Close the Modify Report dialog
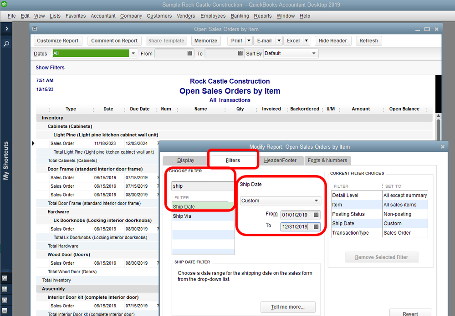The height and width of the screenshot is (316, 455). [443, 147]
